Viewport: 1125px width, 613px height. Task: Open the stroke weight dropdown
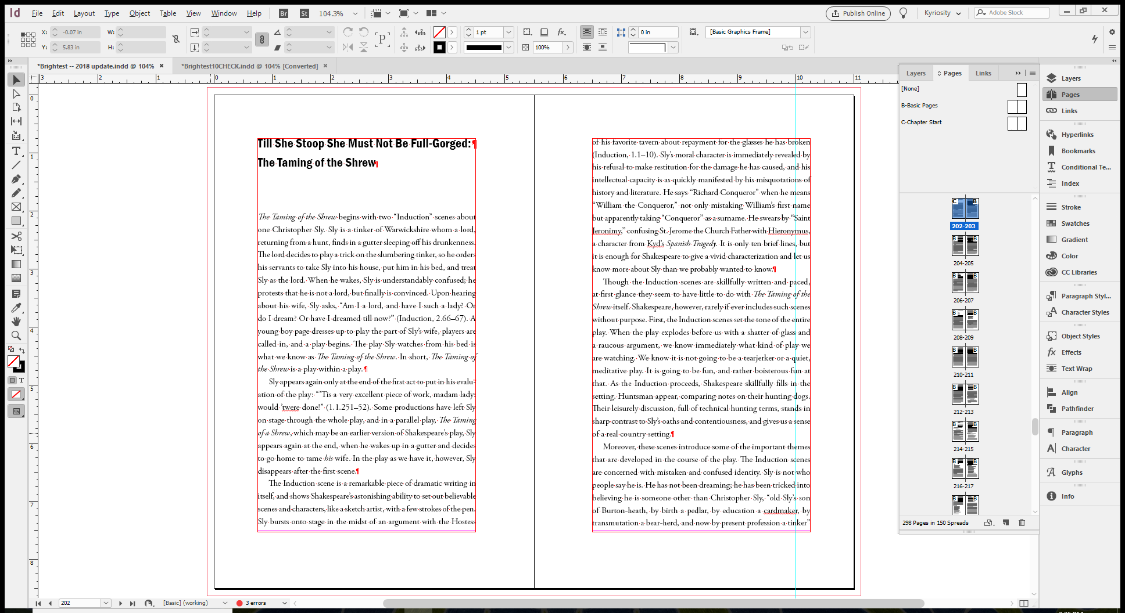point(508,32)
